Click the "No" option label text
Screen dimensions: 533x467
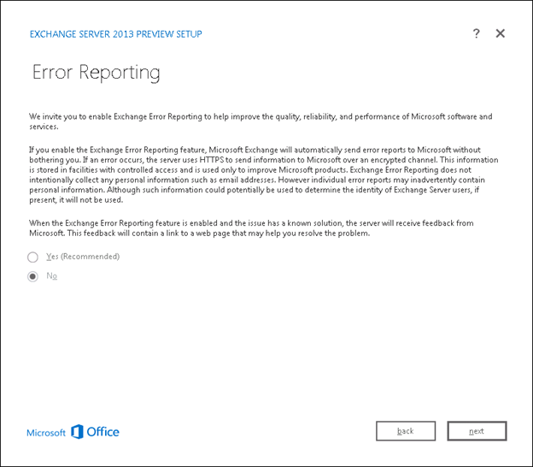51,276
